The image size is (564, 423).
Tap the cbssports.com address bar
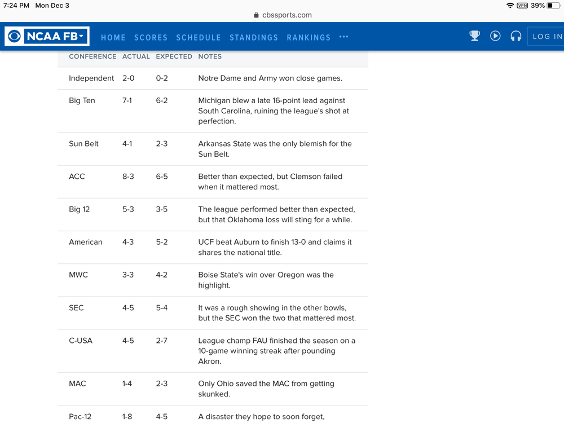coord(283,15)
